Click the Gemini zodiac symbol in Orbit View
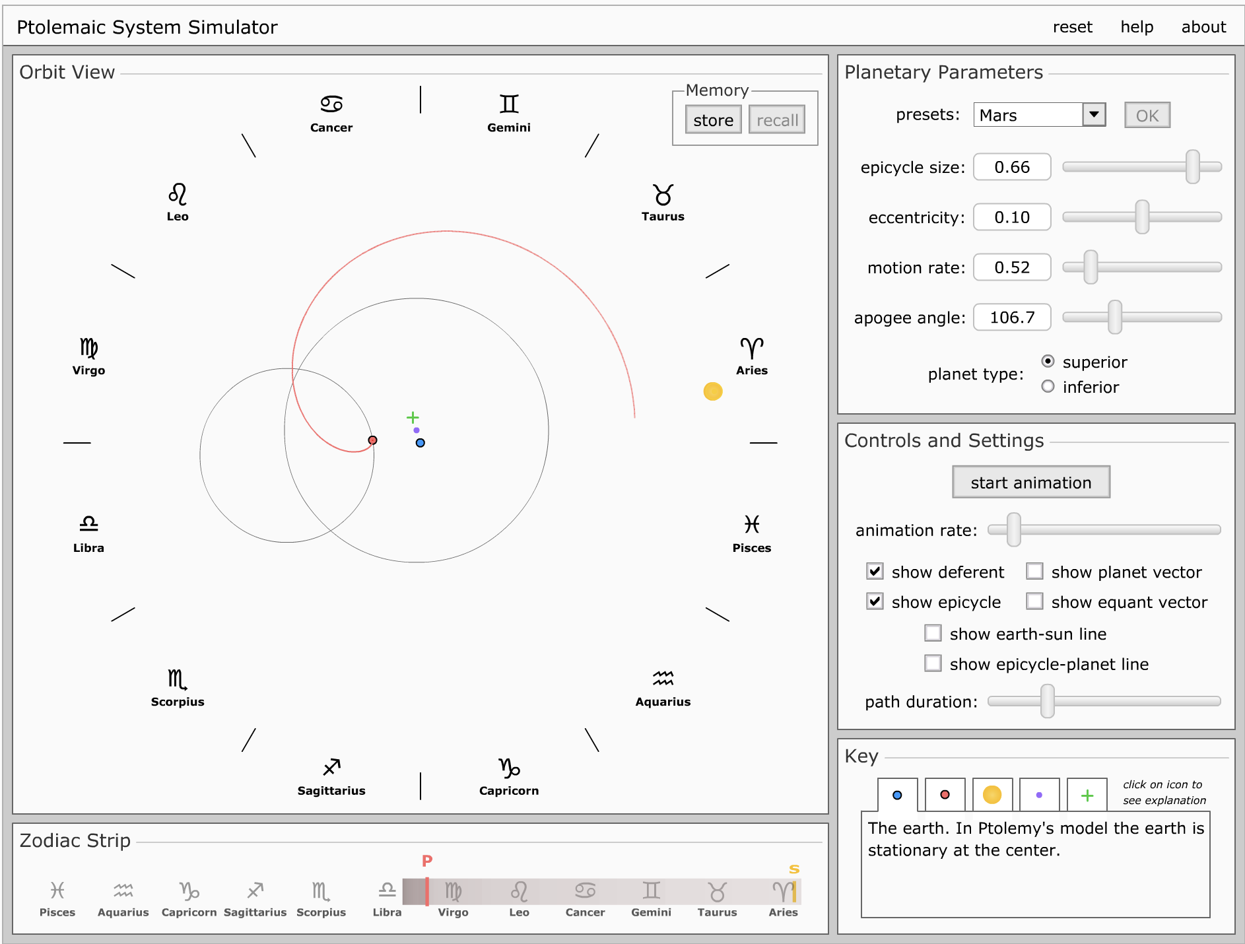The image size is (1245, 944). (509, 104)
